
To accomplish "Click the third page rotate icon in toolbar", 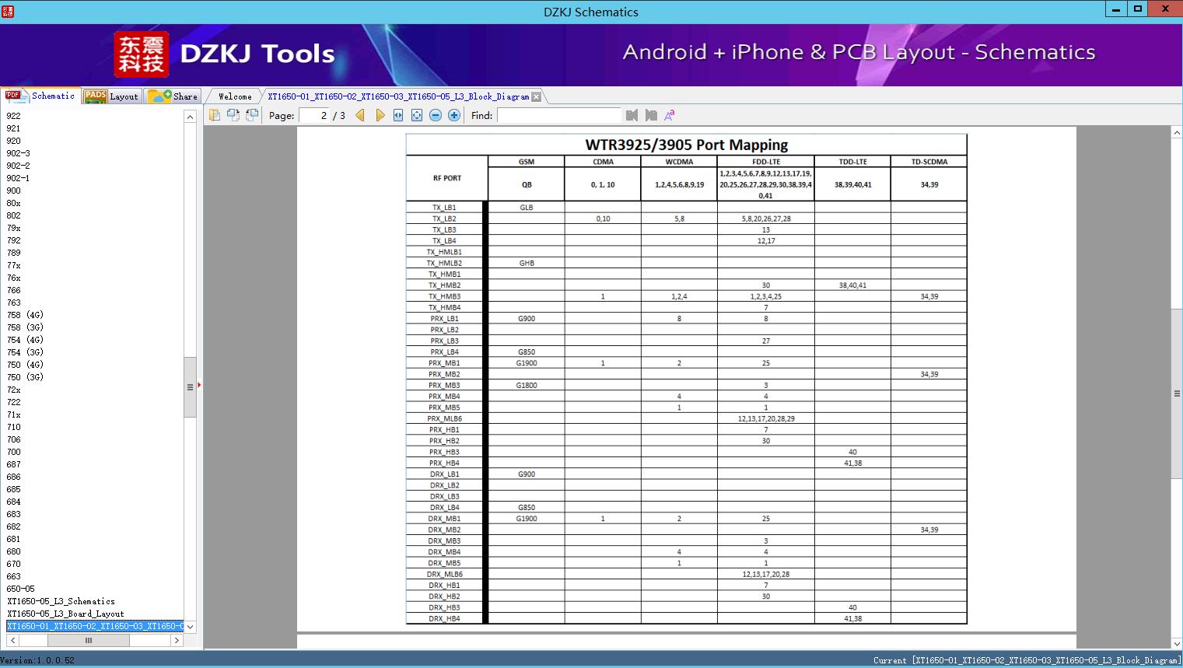I will coord(251,115).
